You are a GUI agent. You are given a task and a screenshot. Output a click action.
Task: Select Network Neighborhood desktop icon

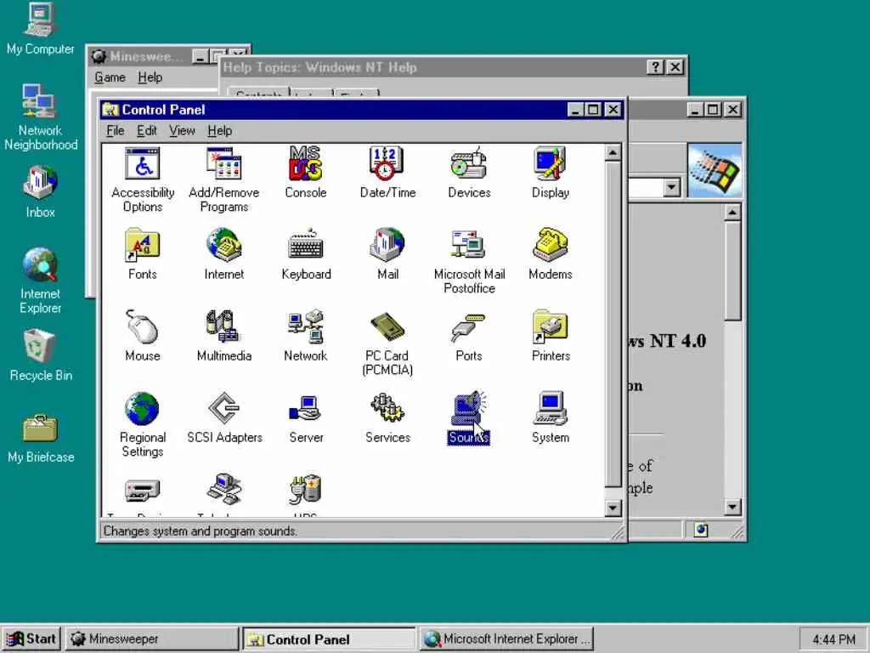click(40, 116)
